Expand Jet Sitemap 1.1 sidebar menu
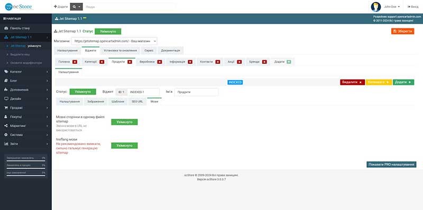 point(25,37)
